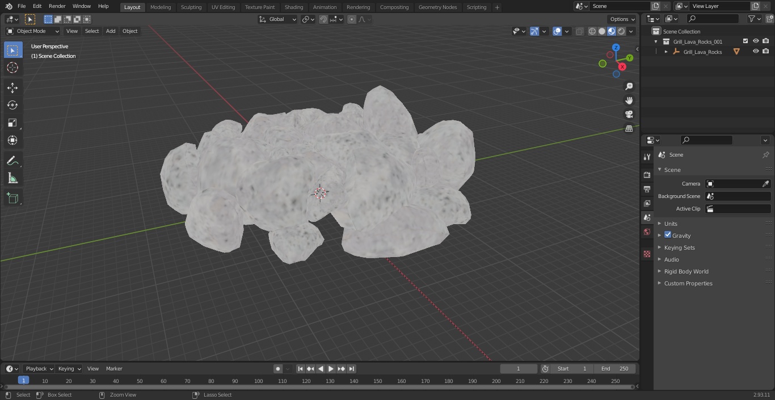
Task: Switch to wireframe viewport shading
Action: click(x=592, y=31)
